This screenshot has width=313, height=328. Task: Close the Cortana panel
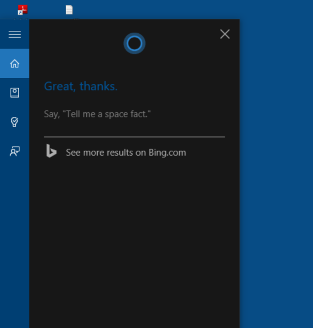tap(225, 34)
